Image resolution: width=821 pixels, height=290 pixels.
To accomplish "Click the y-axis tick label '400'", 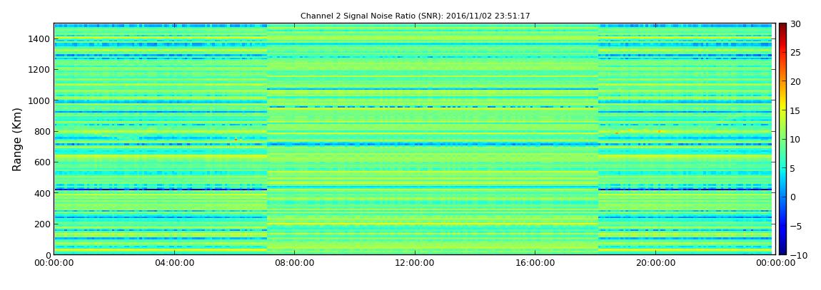I will [43, 193].
